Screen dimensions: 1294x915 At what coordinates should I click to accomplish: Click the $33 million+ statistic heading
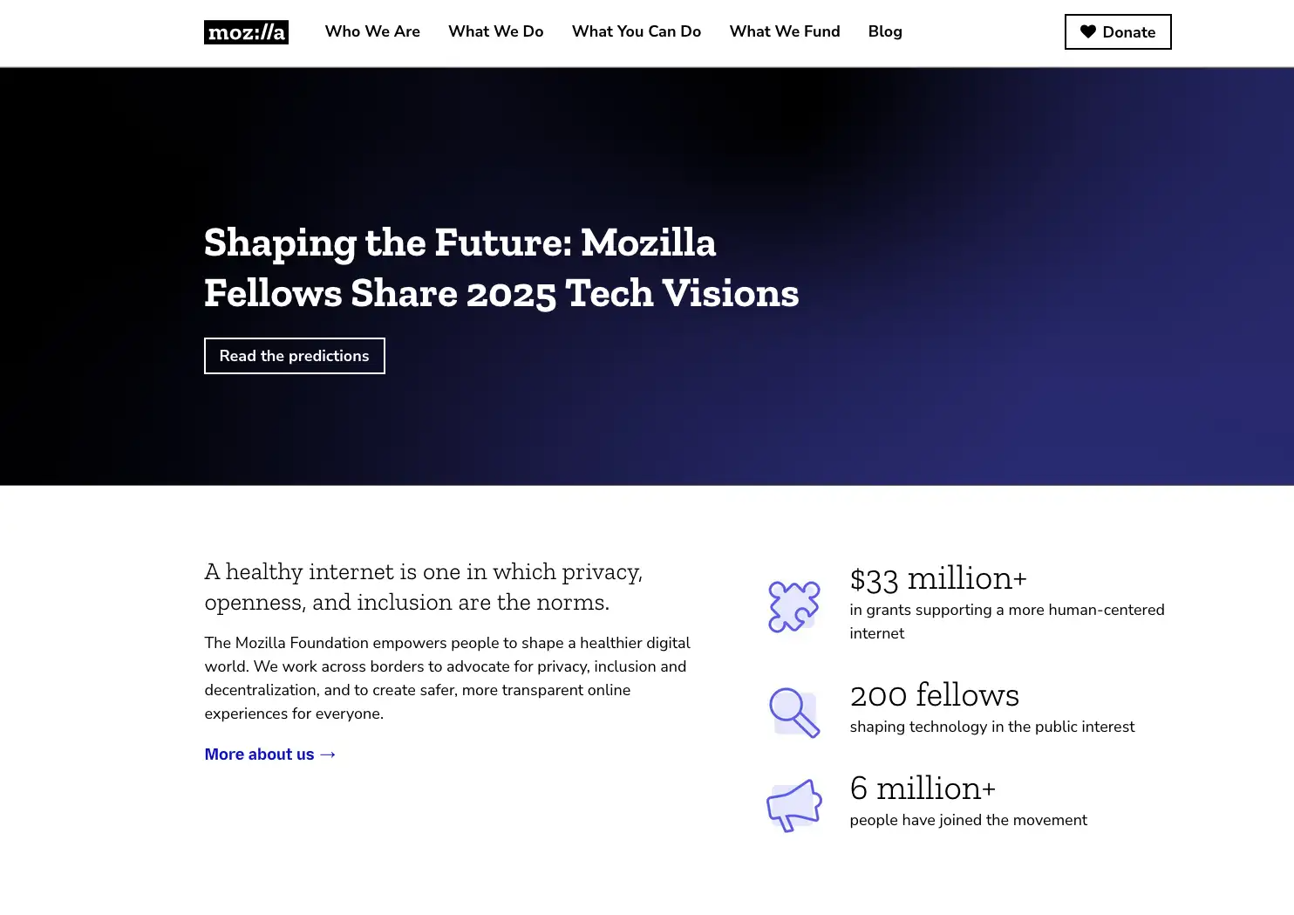coord(938,578)
